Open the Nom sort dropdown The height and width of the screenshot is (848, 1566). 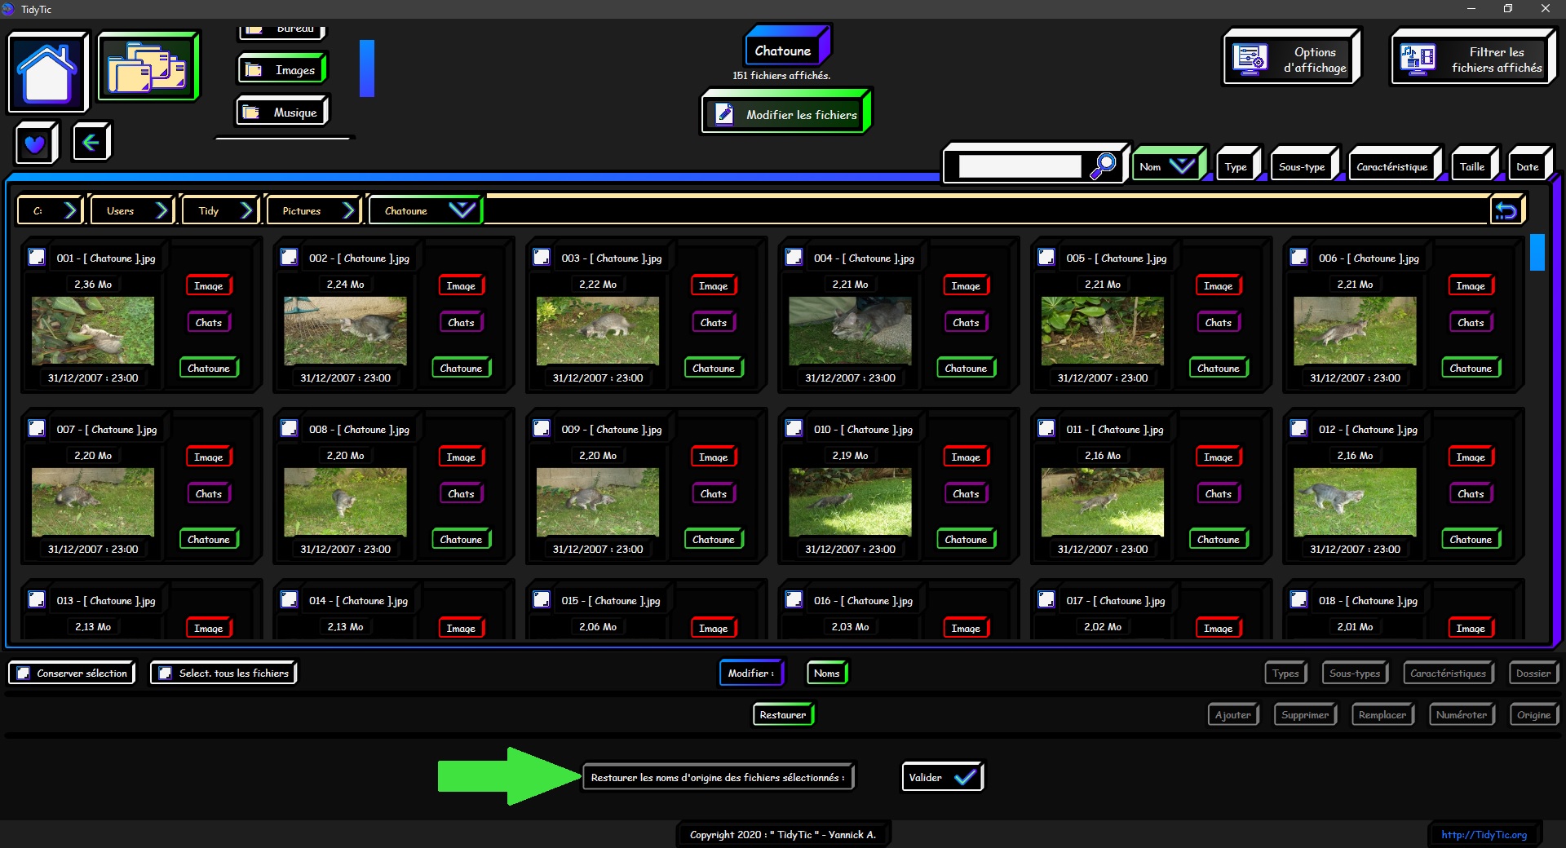pos(1168,166)
